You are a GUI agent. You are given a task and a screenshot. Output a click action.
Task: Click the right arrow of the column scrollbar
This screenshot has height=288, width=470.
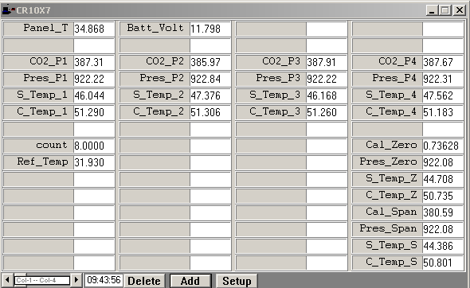[x=76, y=280]
